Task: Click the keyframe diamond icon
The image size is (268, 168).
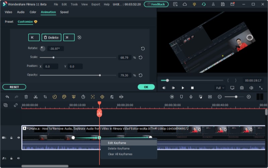Action: click(102, 97)
